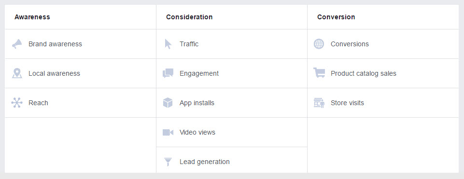Click the Awareness column header
This screenshot has height=179, width=464.
(x=32, y=17)
